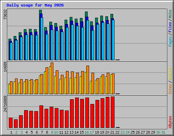The width and height of the screenshot is (174, 136).
Task: Click day 18 on the x-axis
Action: 97,132
